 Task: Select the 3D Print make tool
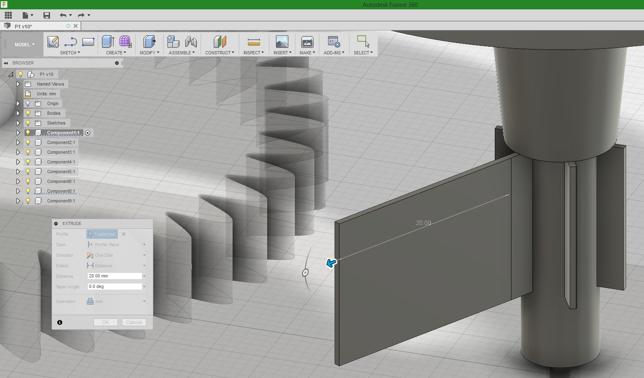point(307,42)
